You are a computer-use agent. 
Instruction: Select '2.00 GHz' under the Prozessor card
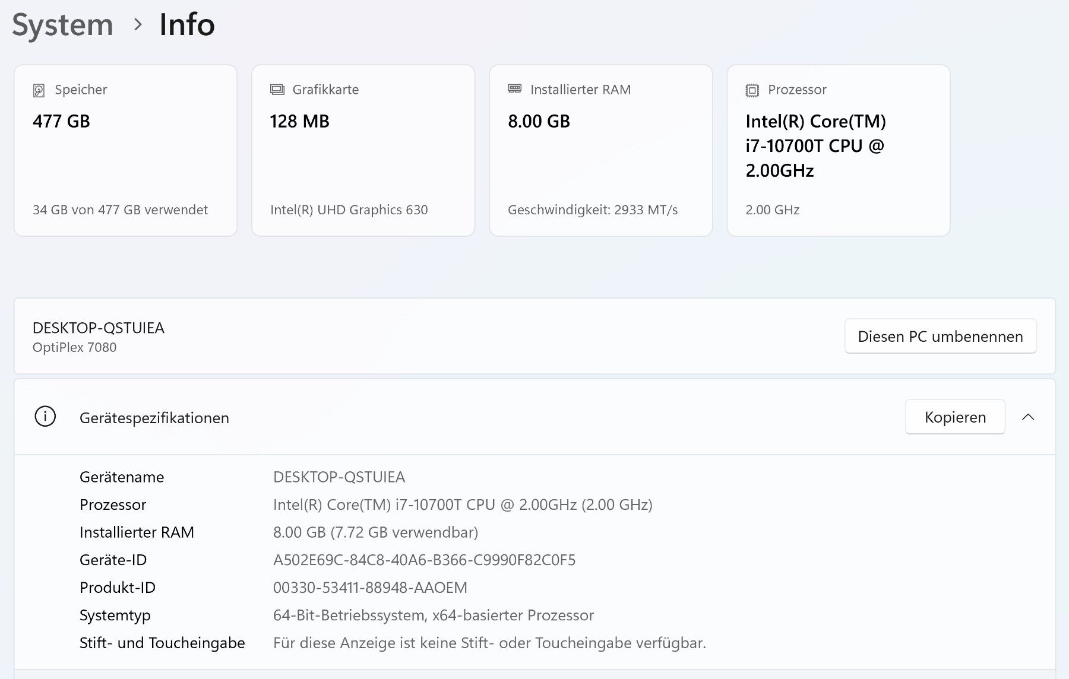[x=773, y=210]
